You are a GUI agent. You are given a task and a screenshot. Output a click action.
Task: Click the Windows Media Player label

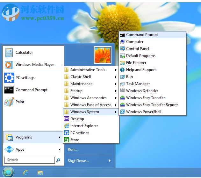click(35, 65)
